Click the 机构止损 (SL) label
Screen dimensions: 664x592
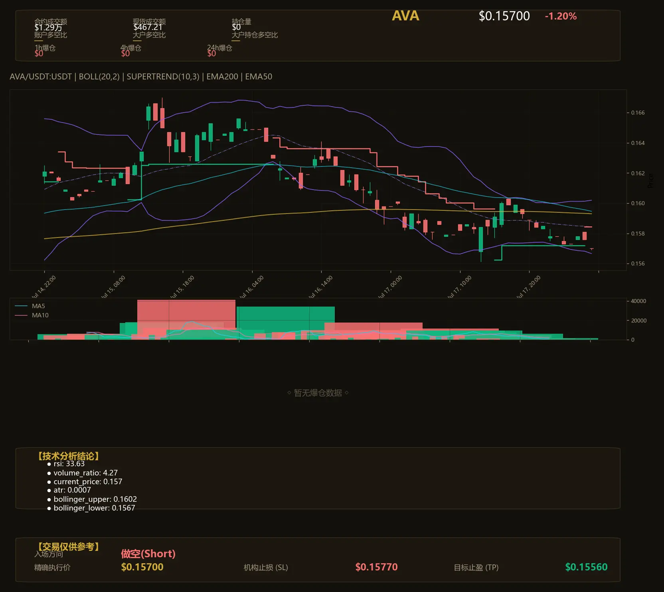pyautogui.click(x=266, y=567)
